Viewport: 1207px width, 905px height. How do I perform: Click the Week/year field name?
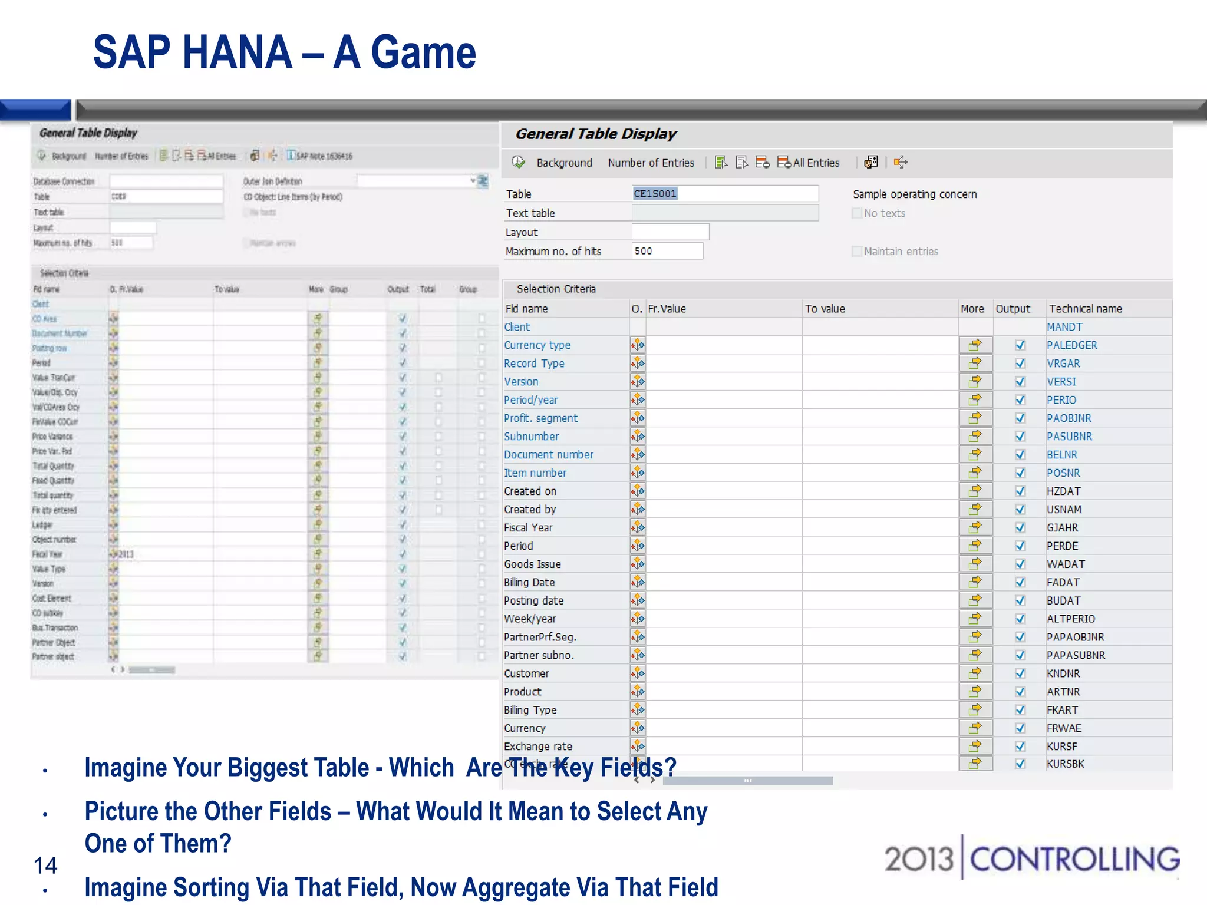tap(530, 619)
